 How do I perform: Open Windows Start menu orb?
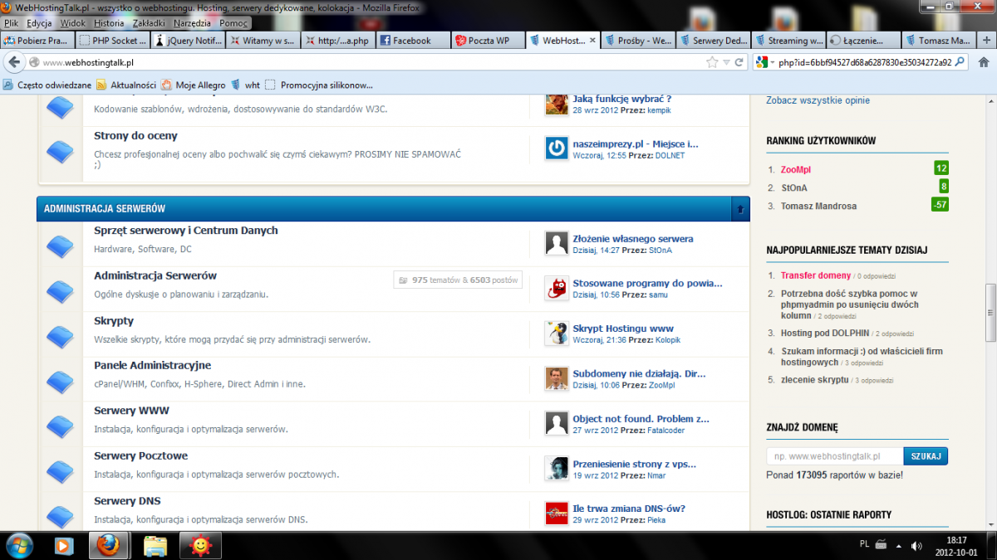pyautogui.click(x=19, y=545)
